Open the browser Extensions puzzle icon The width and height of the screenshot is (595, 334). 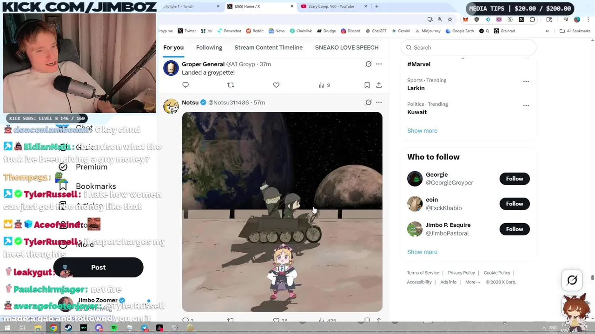point(533,19)
